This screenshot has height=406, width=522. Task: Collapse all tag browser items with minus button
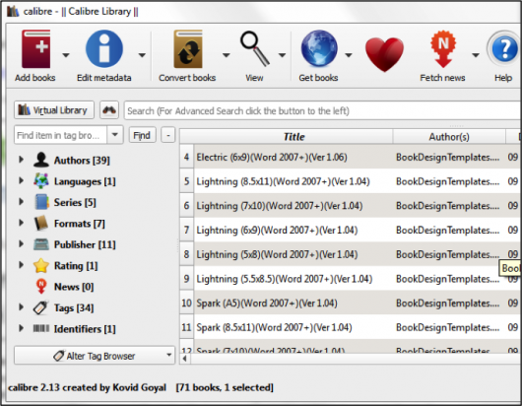click(x=168, y=135)
